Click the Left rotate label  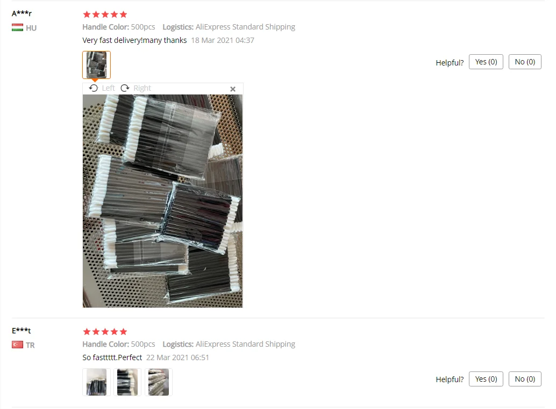108,88
